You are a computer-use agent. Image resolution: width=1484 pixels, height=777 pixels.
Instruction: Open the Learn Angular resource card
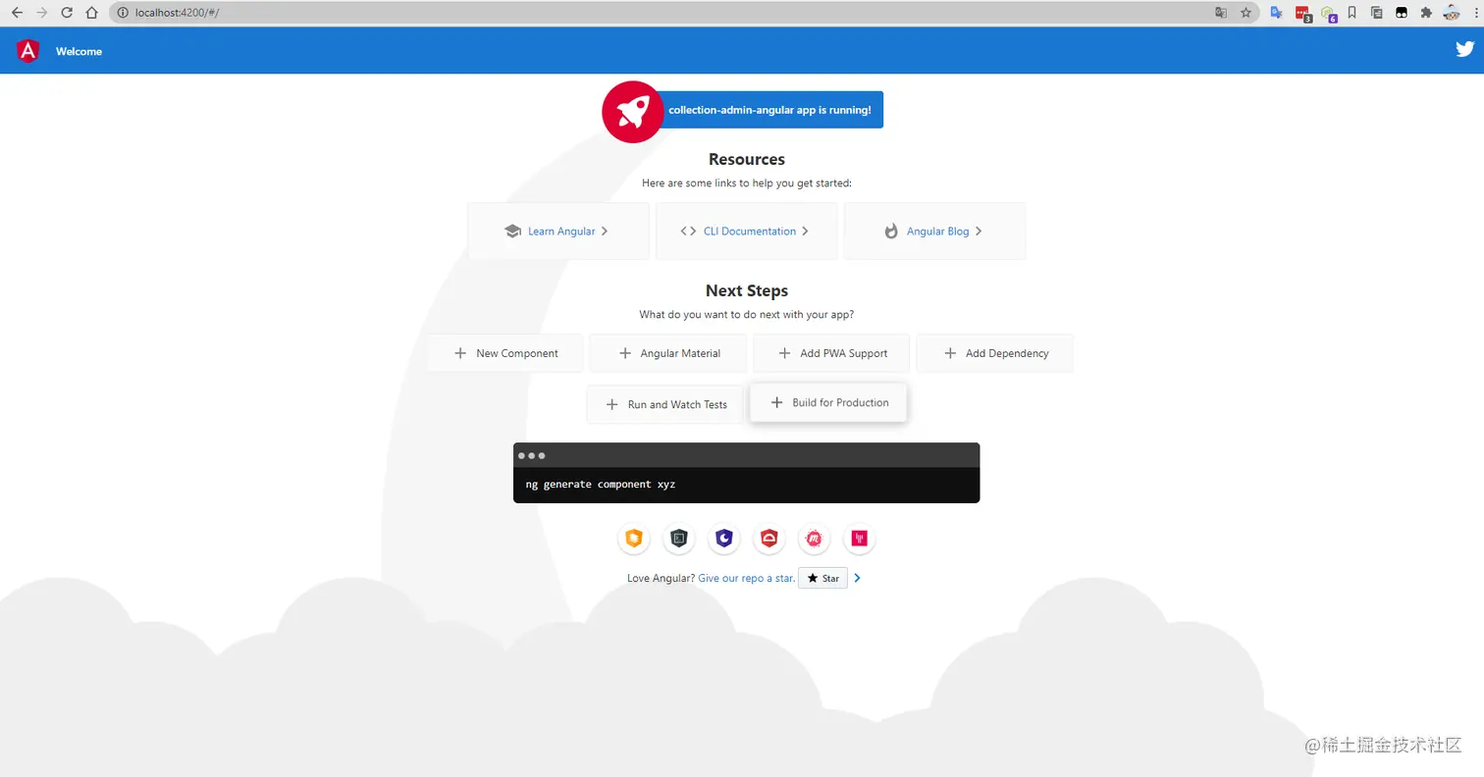tap(558, 232)
